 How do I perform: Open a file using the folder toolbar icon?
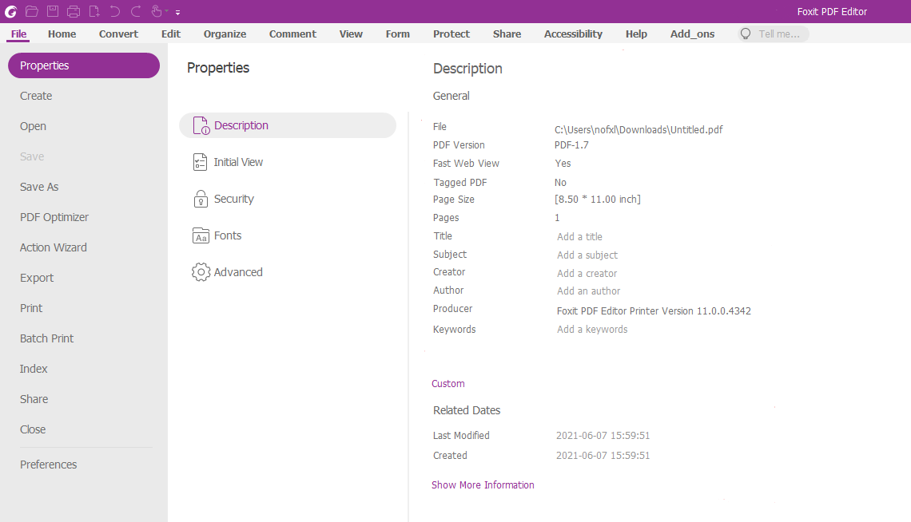click(x=32, y=11)
